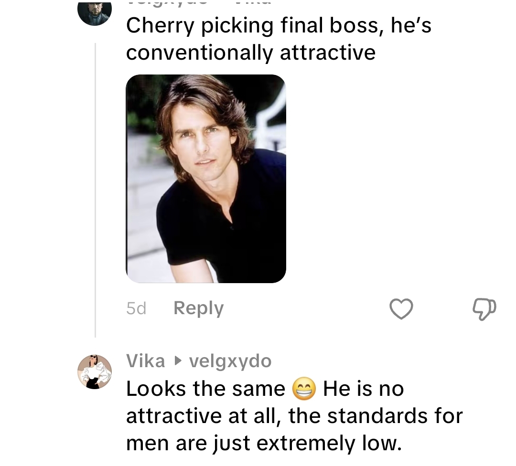516x466 pixels.
Task: Click the "He is no" text
Action: point(363,389)
